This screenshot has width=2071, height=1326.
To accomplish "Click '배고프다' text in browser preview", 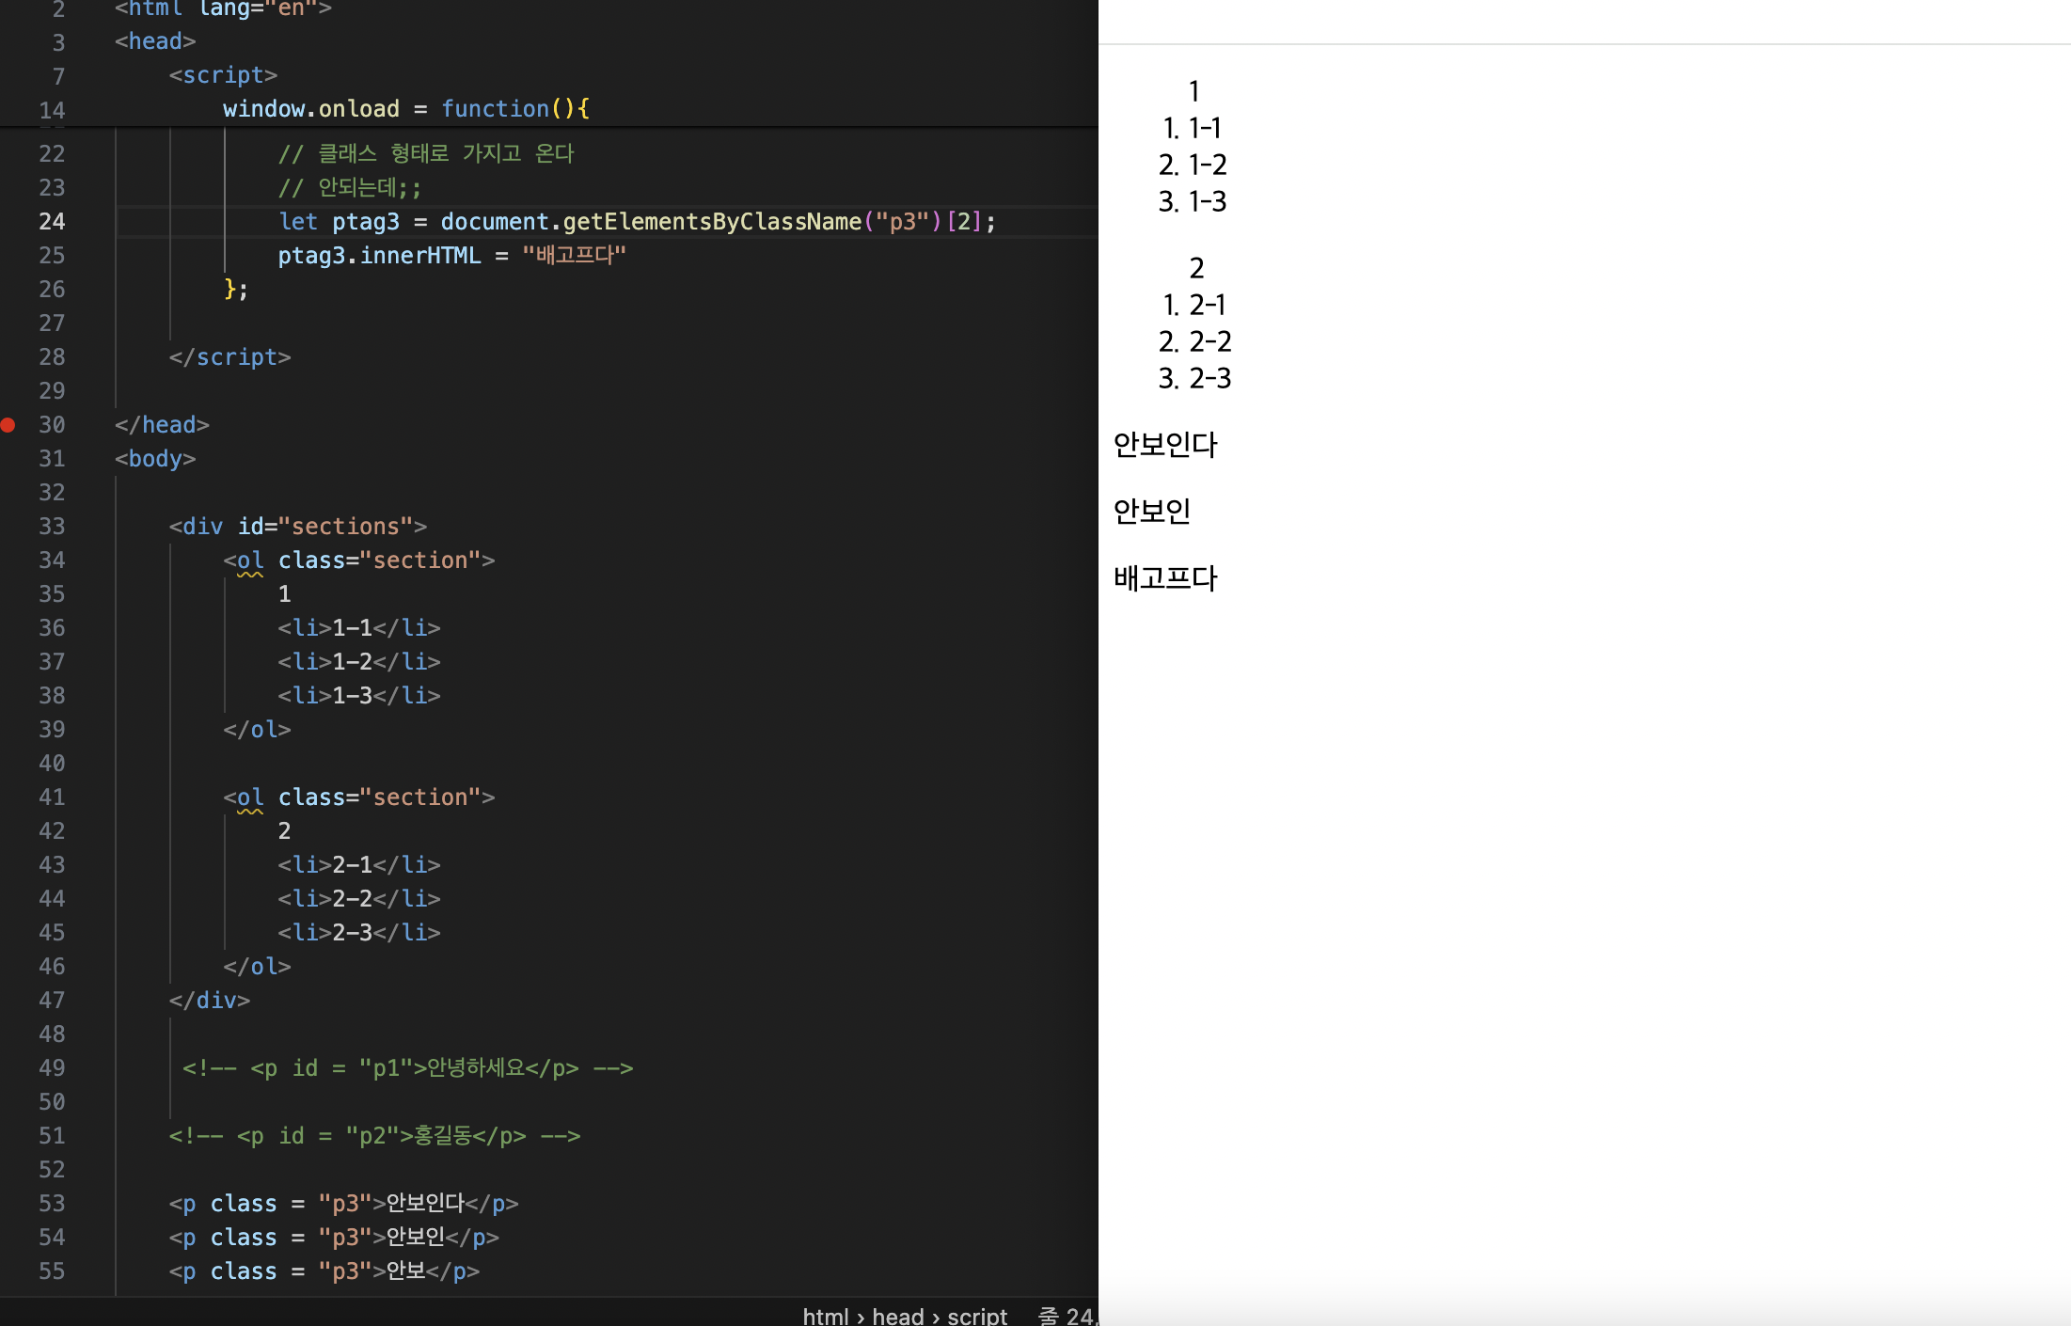I will click(x=1165, y=578).
